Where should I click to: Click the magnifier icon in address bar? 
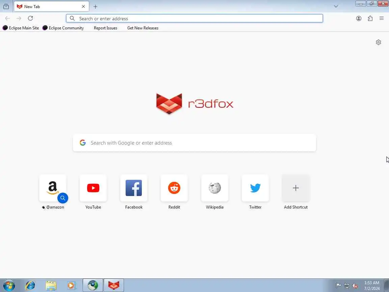tap(72, 18)
